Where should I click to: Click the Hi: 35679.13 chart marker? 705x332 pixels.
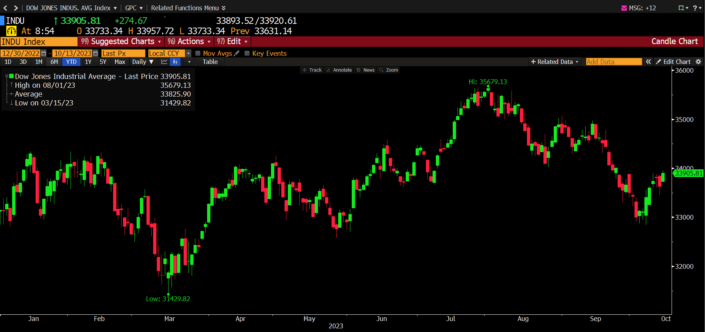[x=488, y=82]
